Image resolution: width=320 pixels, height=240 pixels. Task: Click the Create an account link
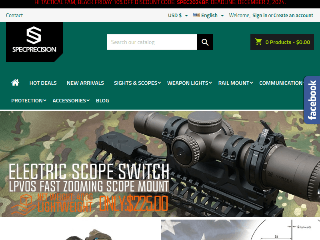tap(293, 15)
